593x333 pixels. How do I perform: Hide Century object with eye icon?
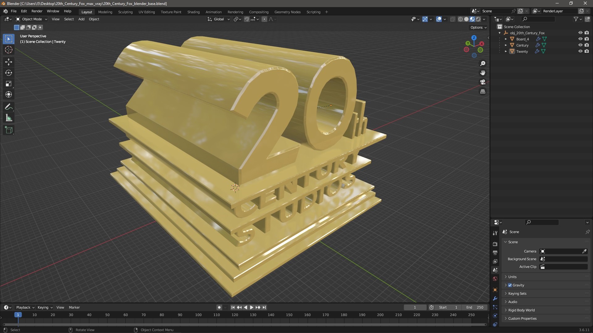[x=580, y=45]
